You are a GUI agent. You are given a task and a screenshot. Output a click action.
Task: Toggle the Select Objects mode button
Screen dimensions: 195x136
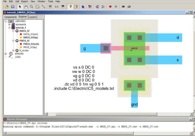pyautogui.click(x=71, y=7)
